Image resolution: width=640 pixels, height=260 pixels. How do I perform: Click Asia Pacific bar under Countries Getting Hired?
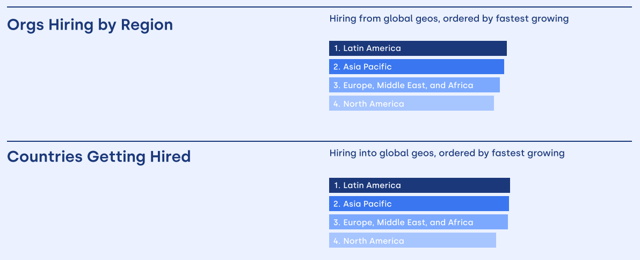pyautogui.click(x=419, y=204)
